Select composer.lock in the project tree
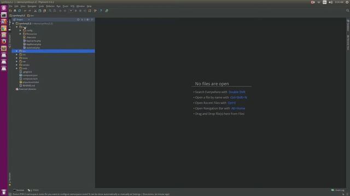350x196 pixels. pyautogui.click(x=30, y=78)
